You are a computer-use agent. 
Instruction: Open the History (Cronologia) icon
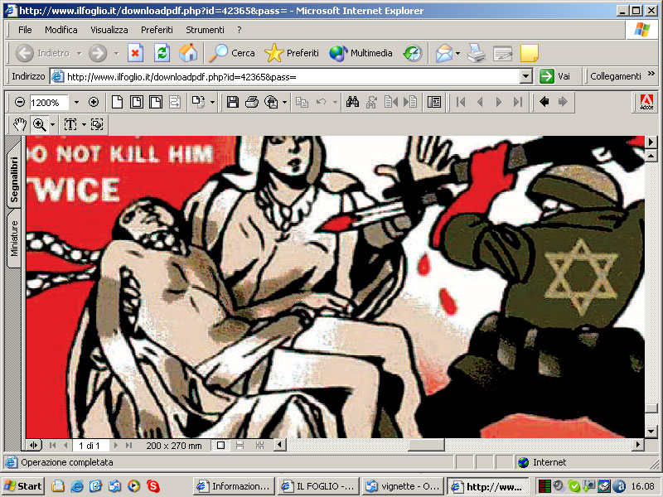(413, 53)
